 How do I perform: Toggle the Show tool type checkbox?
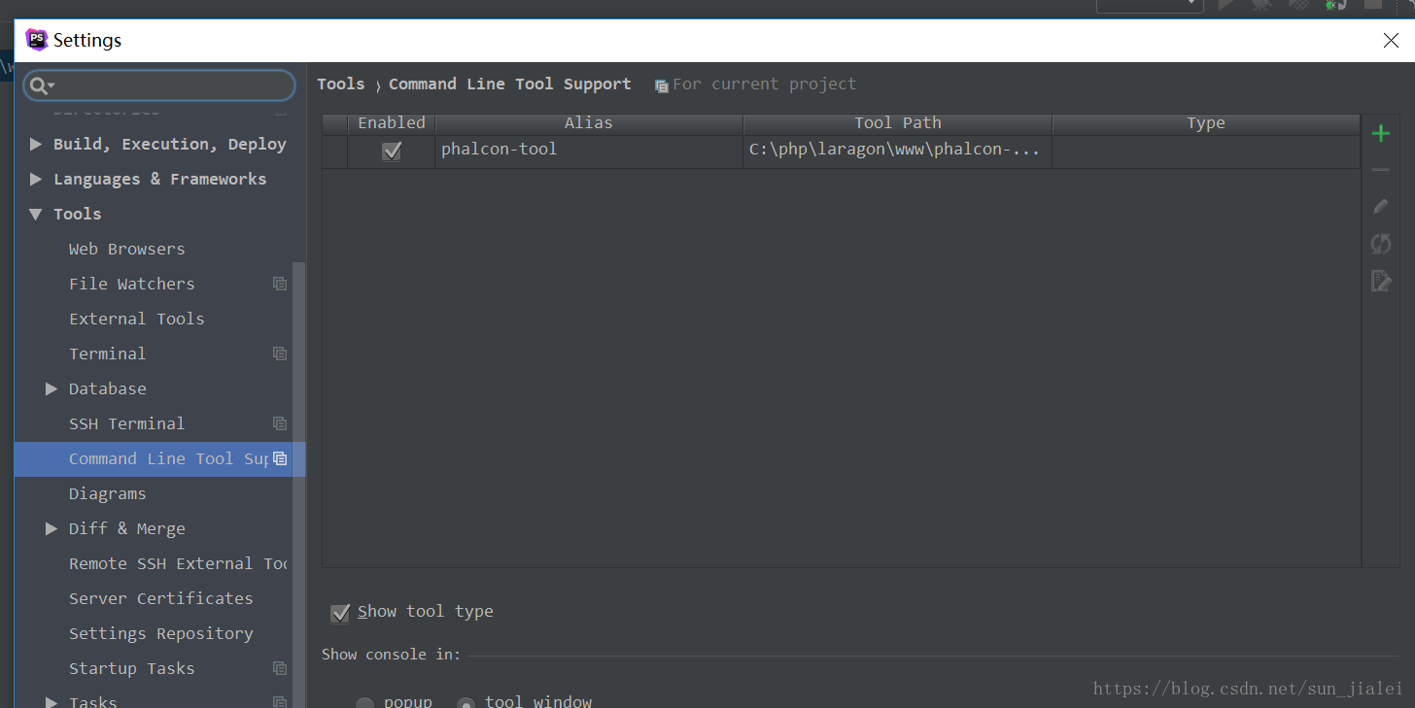click(x=340, y=613)
